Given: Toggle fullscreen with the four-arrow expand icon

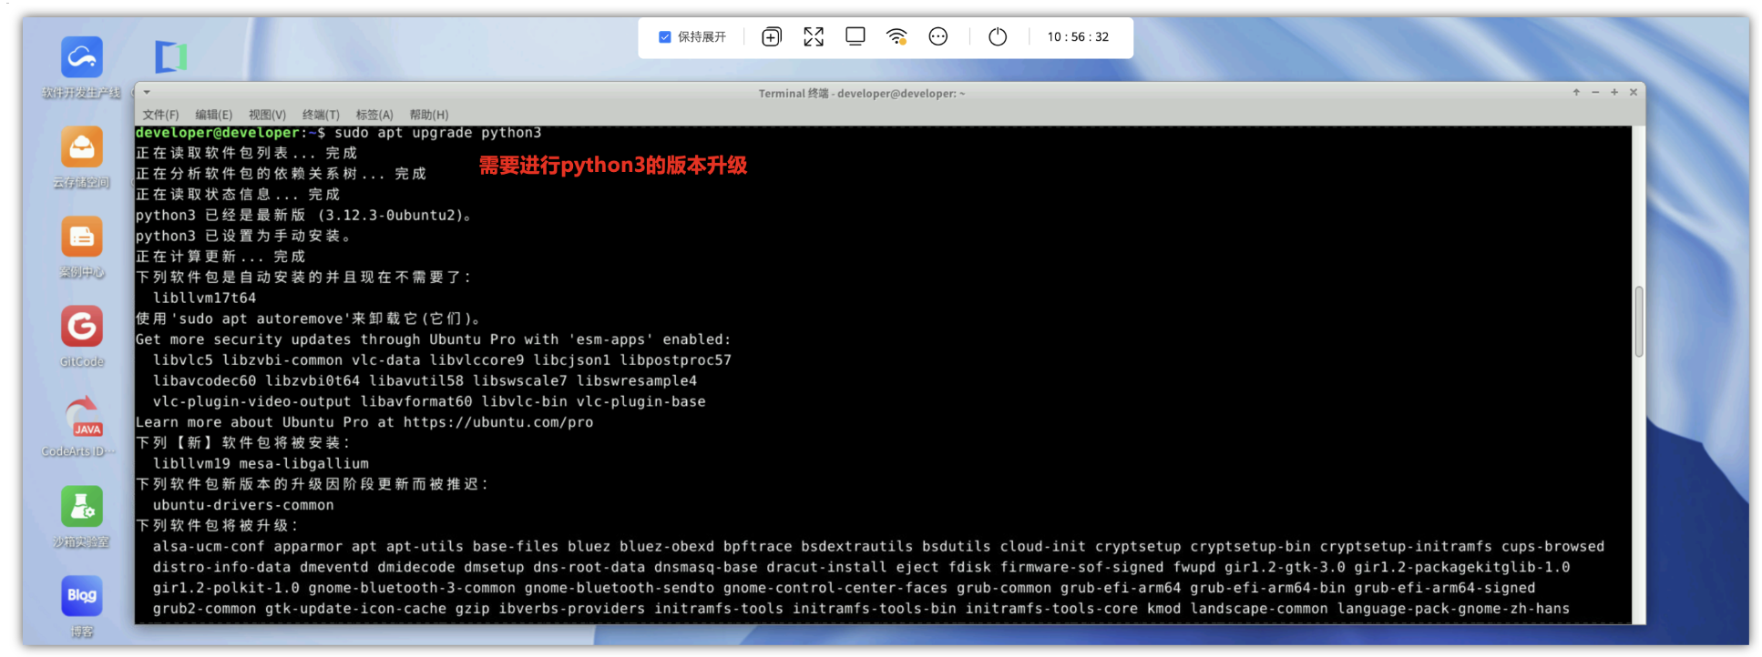Looking at the screenshot, I should click(814, 37).
